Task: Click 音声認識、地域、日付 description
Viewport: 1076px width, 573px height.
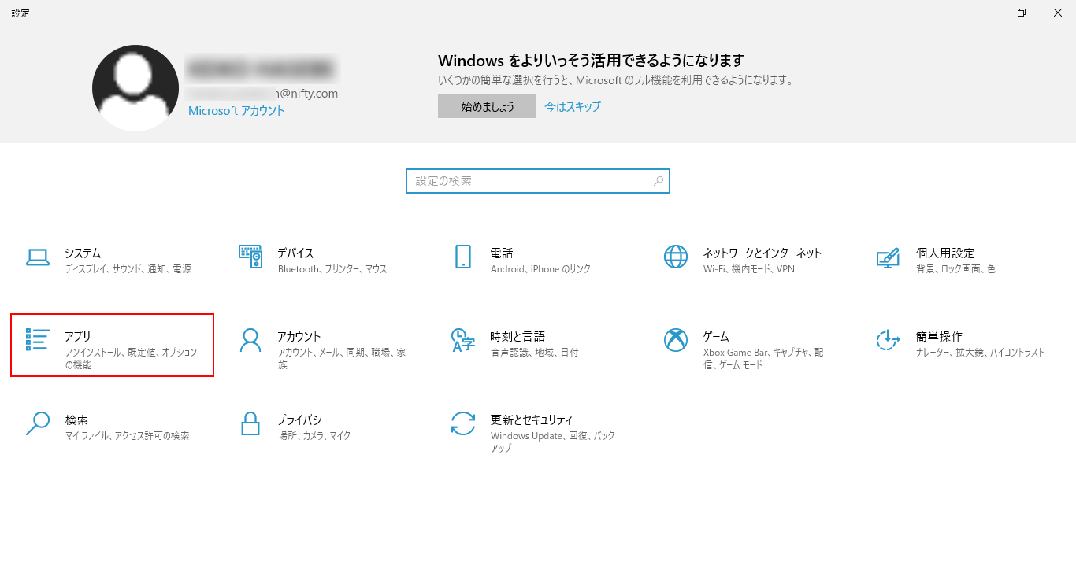Action: (534, 353)
